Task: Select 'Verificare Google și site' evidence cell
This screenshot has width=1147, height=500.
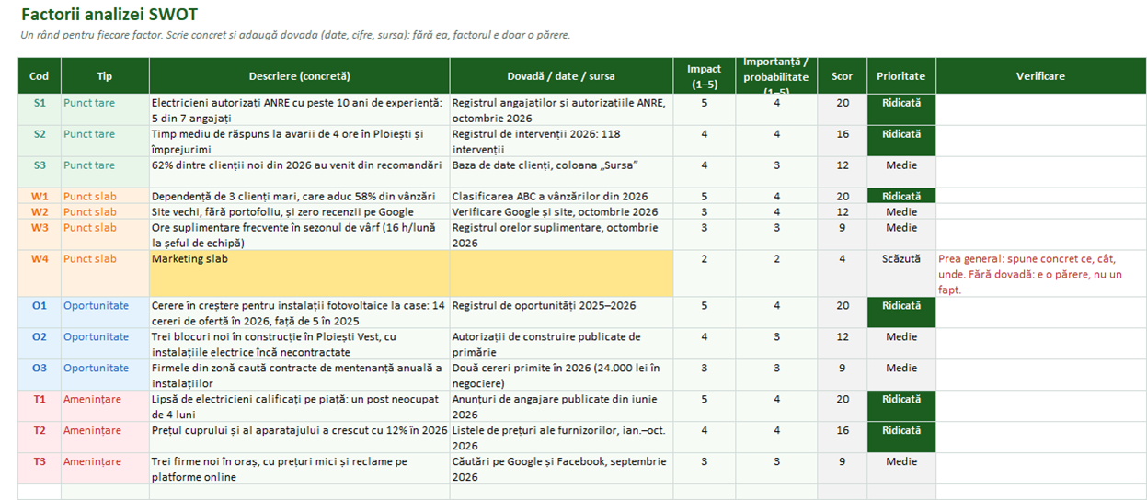Action: coord(562,211)
